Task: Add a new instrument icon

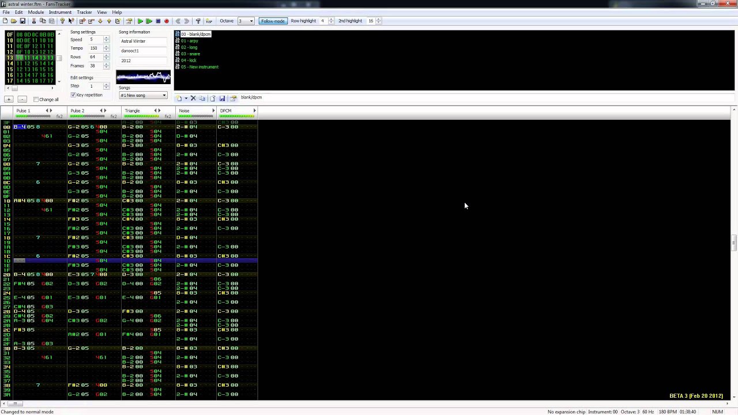Action: coord(179,98)
